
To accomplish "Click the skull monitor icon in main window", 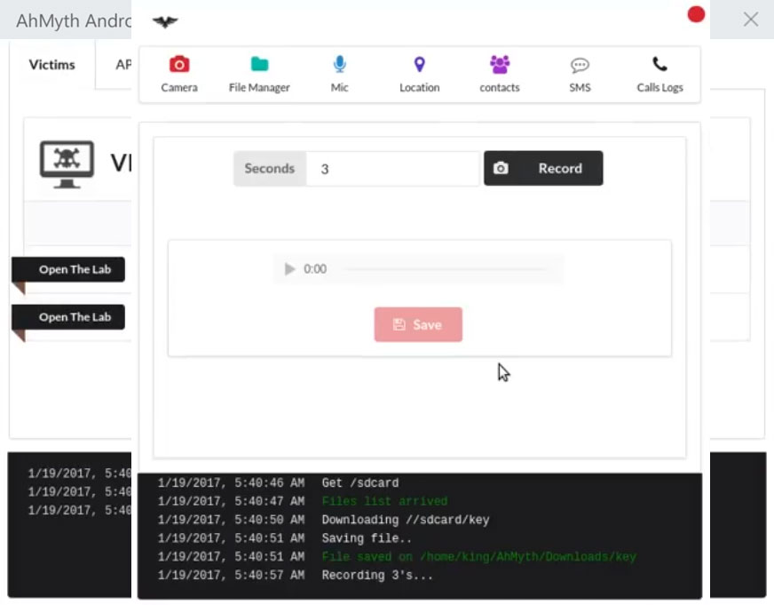I will click(67, 164).
